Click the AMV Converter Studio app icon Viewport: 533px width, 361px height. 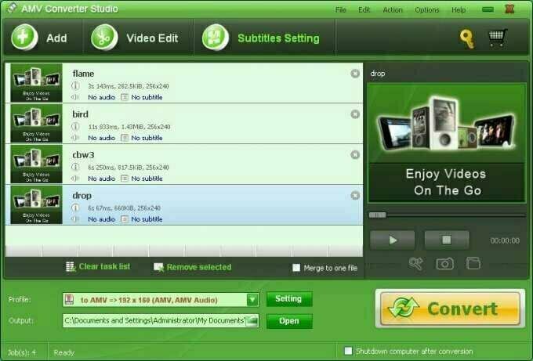(x=13, y=8)
